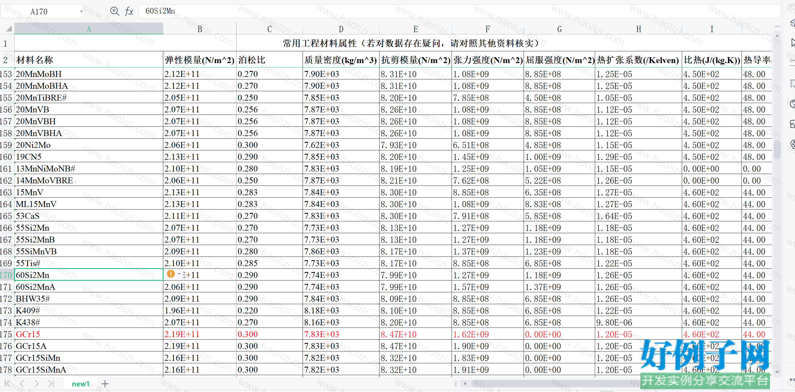This screenshot has height=392, width=795.
Task: Select row 175 header
Action: coord(7,334)
